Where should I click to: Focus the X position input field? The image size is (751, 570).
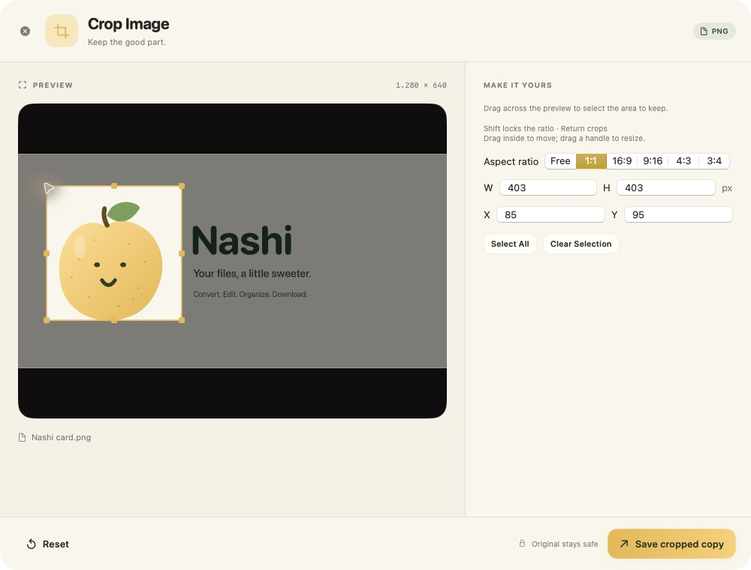tap(550, 214)
